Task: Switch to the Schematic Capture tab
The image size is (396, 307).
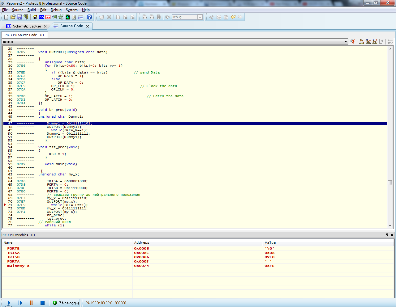Action: (x=27, y=26)
